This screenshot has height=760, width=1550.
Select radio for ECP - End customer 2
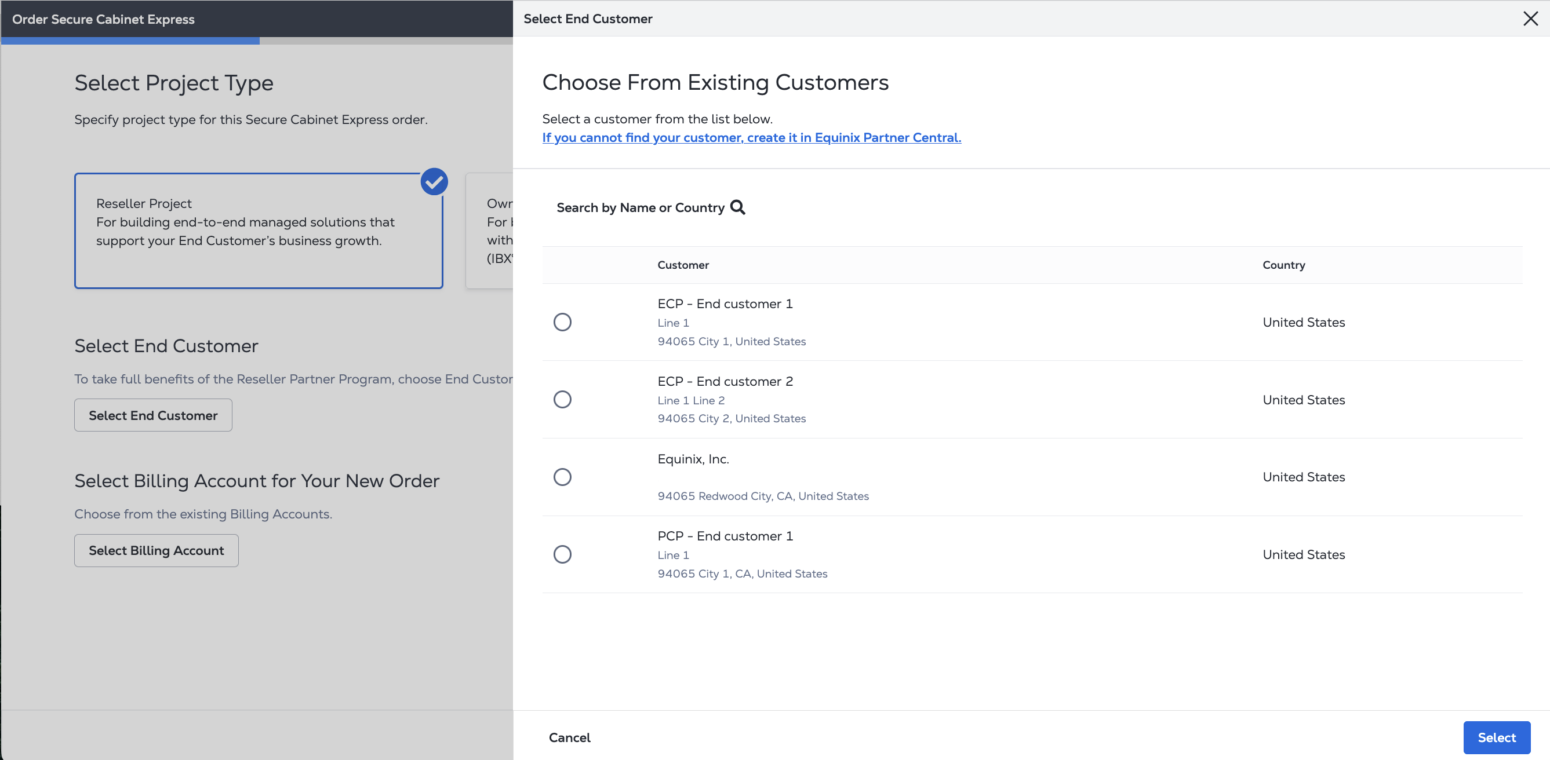pyautogui.click(x=562, y=399)
